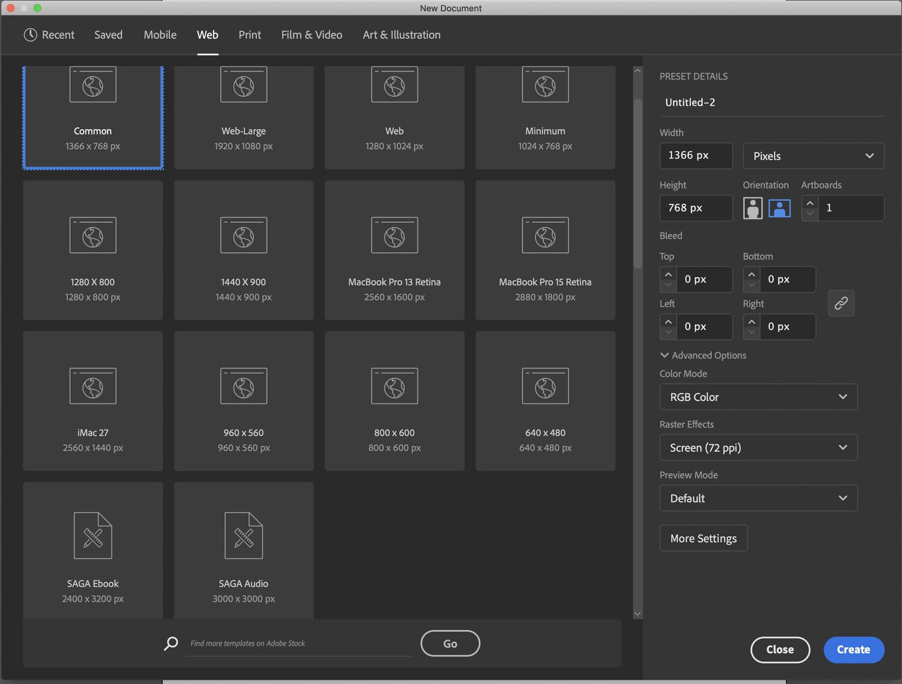Open the RGB Color mode dropdown
Screen dimensions: 902x684
[758, 397]
